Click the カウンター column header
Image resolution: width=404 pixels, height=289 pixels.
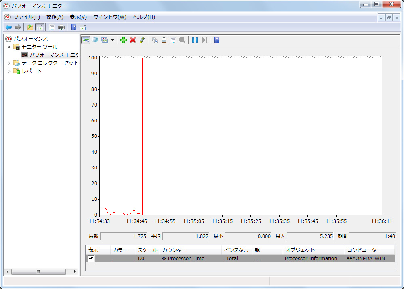[190, 250]
